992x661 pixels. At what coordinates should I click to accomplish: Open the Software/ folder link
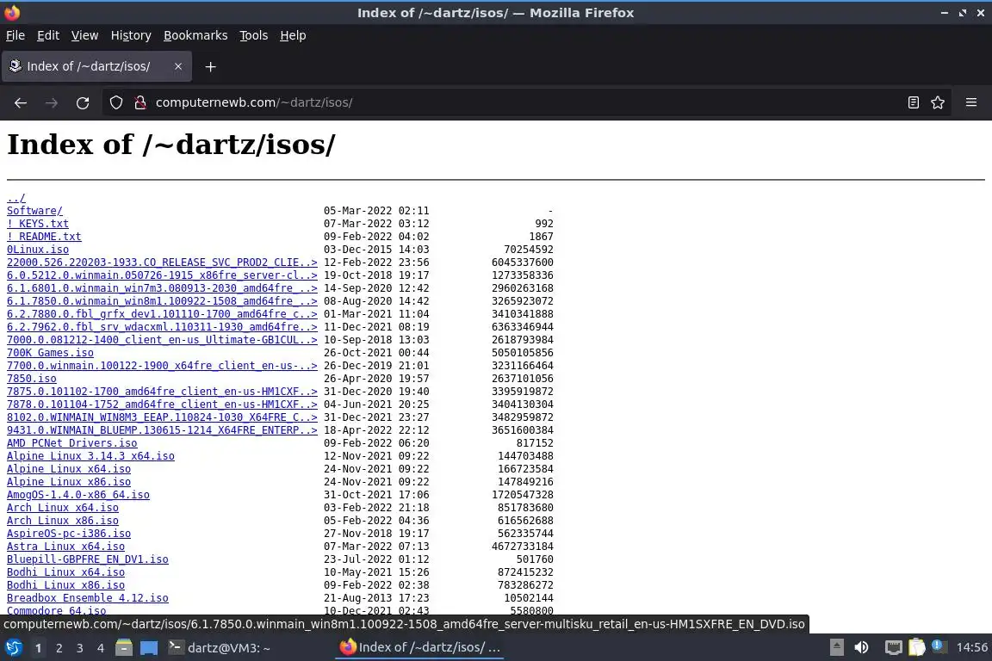click(34, 211)
